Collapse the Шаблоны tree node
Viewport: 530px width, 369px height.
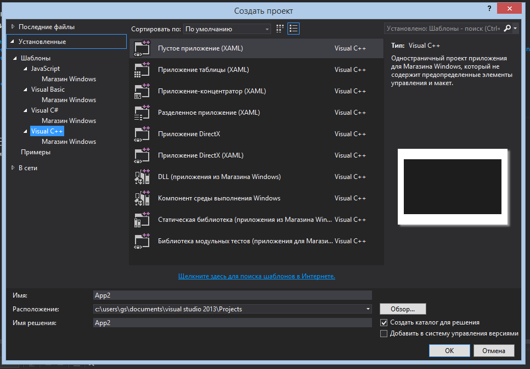(15, 58)
